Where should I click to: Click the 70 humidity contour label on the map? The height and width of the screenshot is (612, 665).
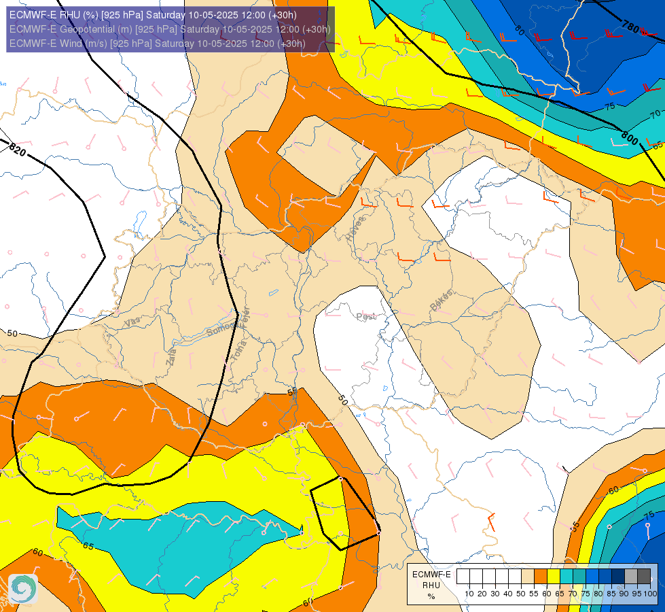pos(655,114)
